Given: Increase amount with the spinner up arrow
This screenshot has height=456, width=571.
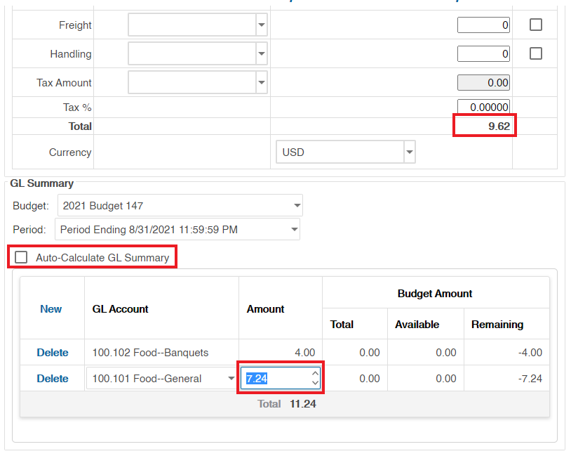Looking at the screenshot, I should pos(315,374).
